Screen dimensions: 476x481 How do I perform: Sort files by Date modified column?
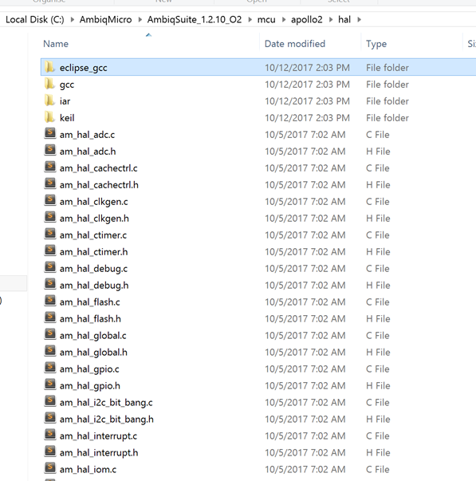(295, 44)
